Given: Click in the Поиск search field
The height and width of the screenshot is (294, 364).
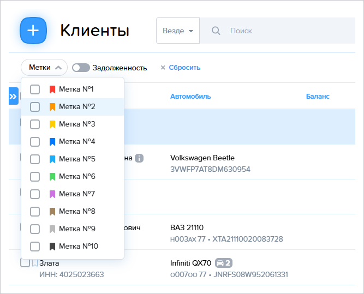Looking at the screenshot, I should point(277,31).
